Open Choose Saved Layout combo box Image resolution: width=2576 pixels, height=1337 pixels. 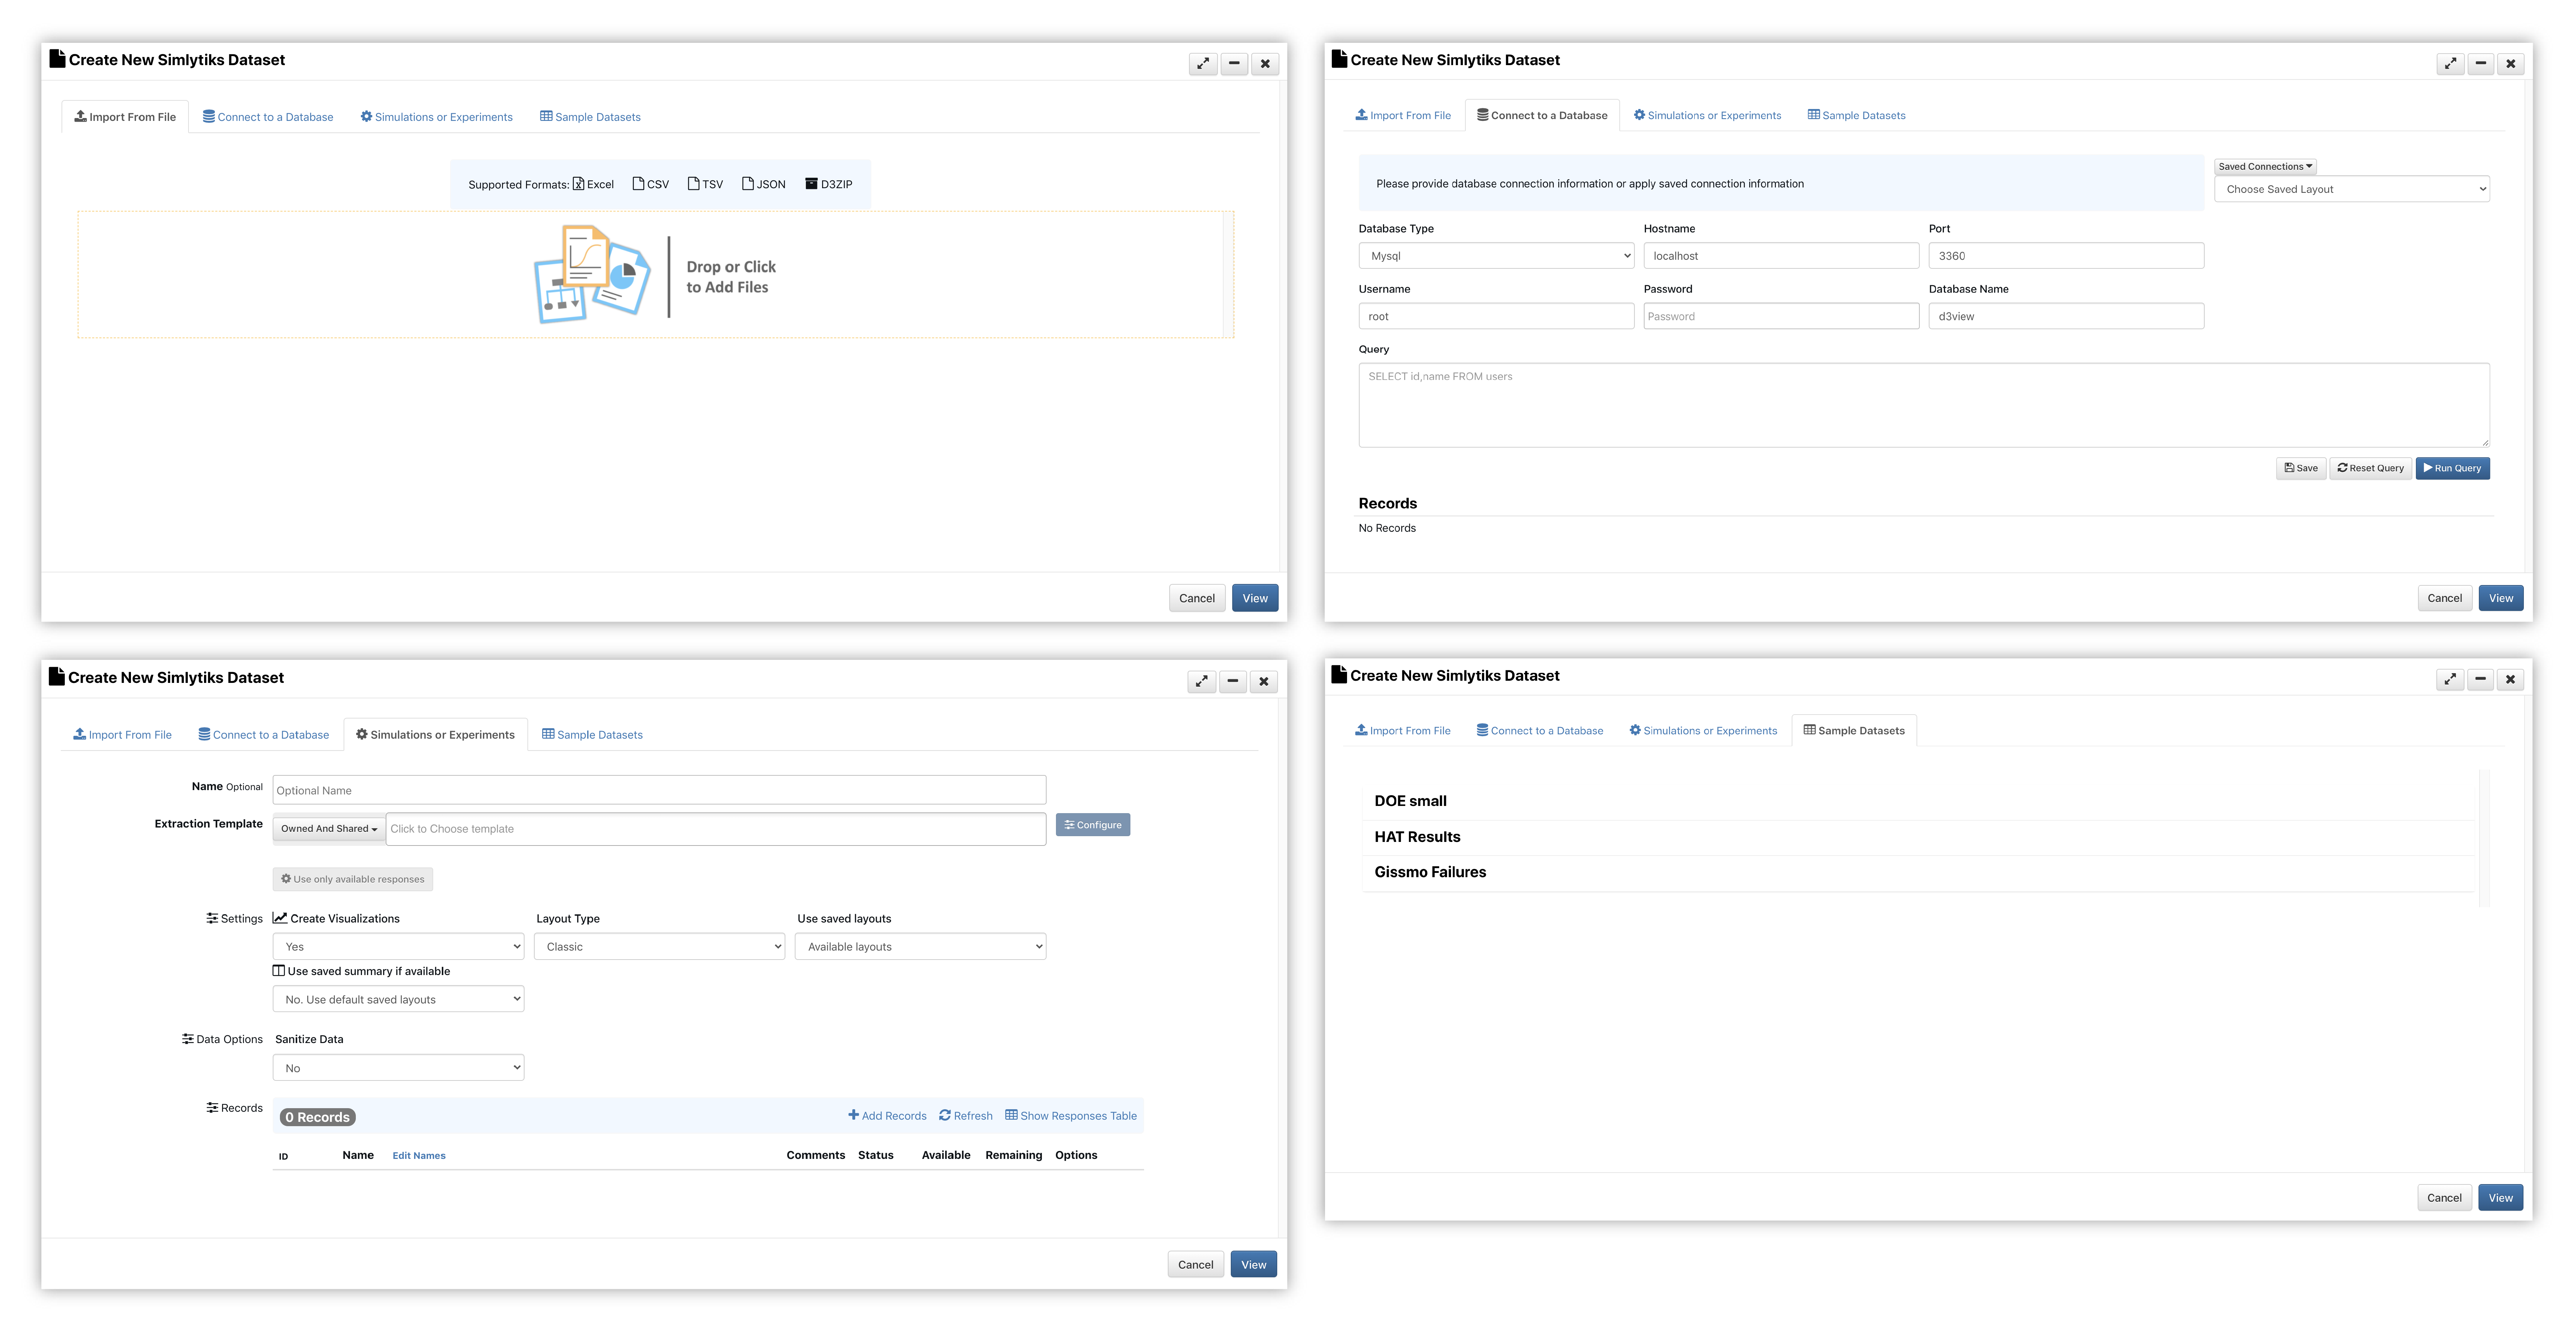pos(2352,189)
